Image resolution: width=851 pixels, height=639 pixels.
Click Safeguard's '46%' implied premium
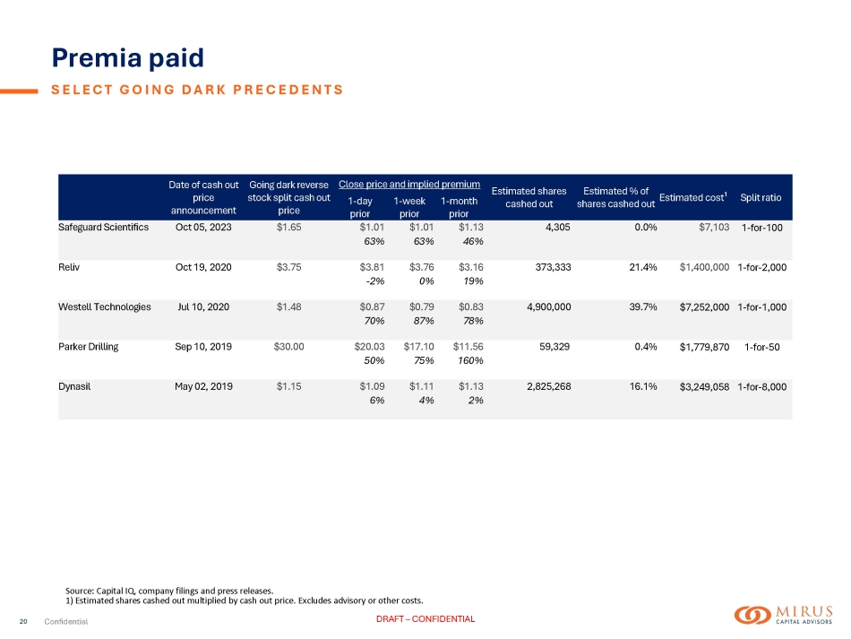(473, 241)
